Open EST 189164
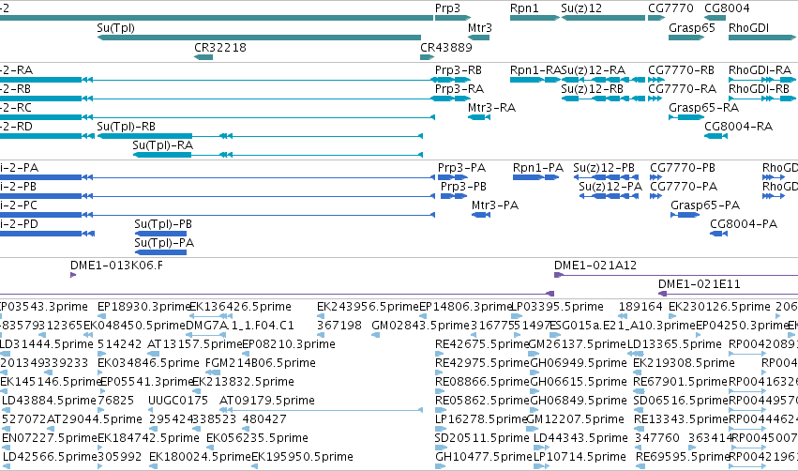This screenshot has height=471, width=798. click(640, 307)
